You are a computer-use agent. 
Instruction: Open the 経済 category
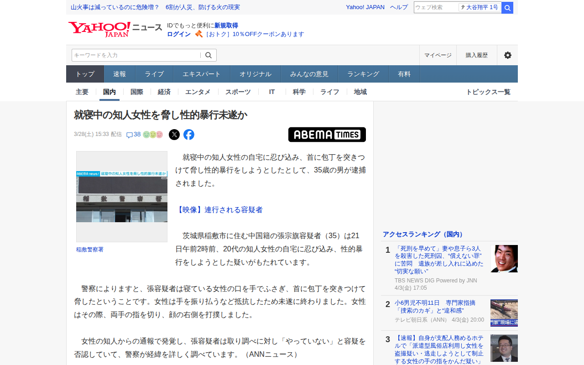[164, 92]
